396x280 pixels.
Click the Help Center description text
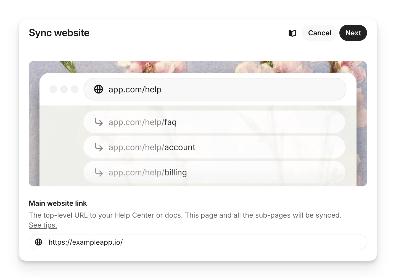185,215
